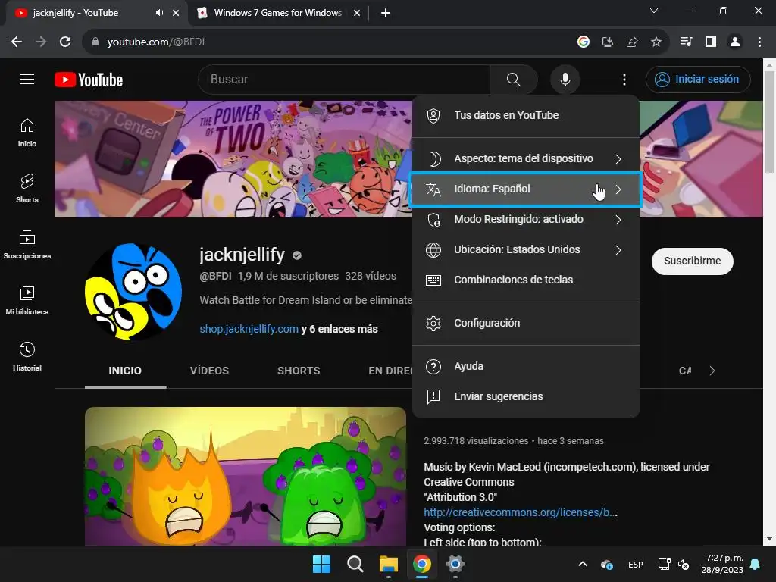
Task: Open the Windows Start menu
Action: click(321, 564)
